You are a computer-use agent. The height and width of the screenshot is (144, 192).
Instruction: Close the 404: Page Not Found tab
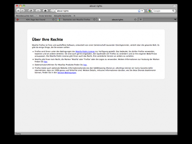click(x=53, y=20)
